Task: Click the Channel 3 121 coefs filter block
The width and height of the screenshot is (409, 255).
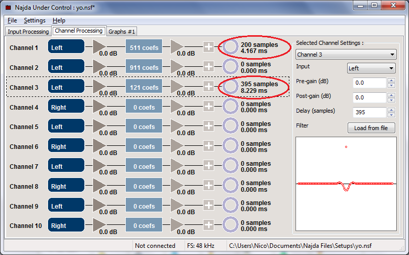Action: coord(144,86)
